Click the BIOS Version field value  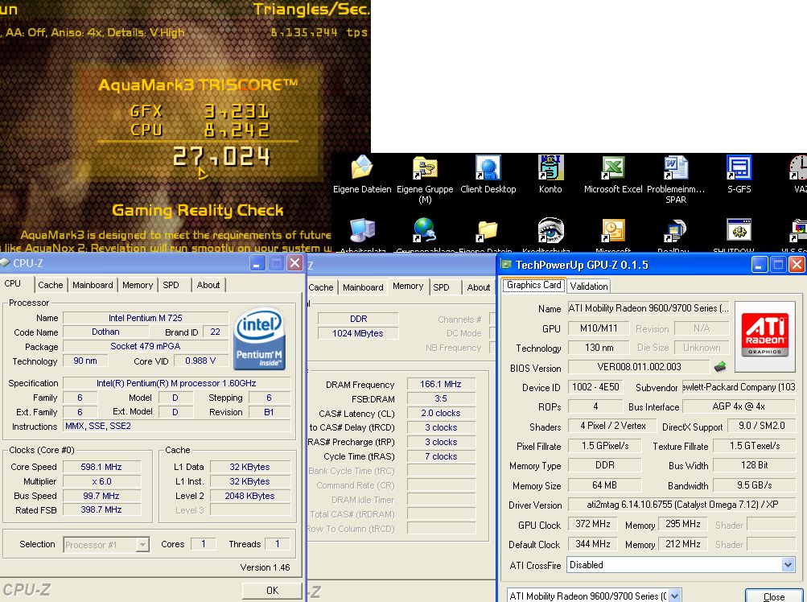coord(639,367)
